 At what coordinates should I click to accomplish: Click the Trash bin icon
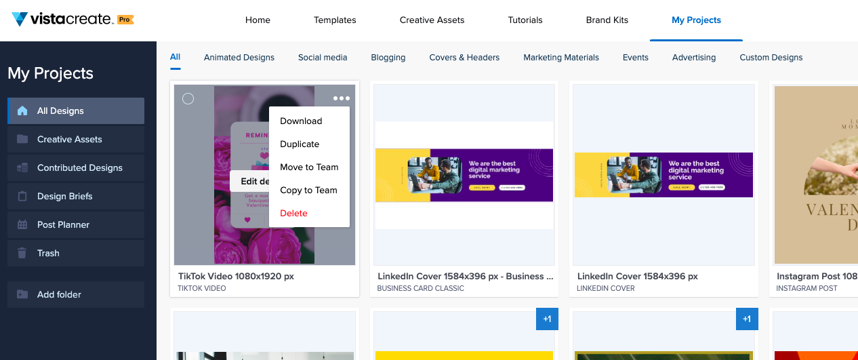tap(22, 253)
